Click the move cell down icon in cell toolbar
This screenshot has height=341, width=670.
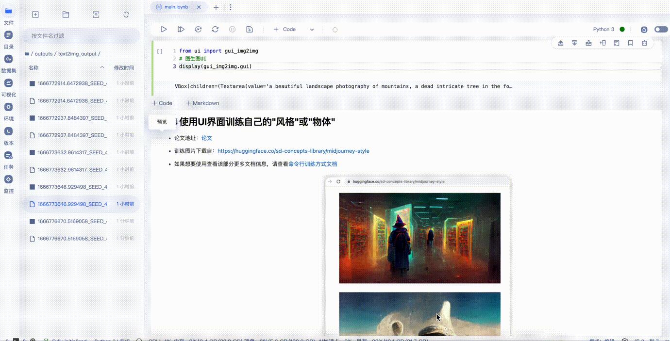574,43
